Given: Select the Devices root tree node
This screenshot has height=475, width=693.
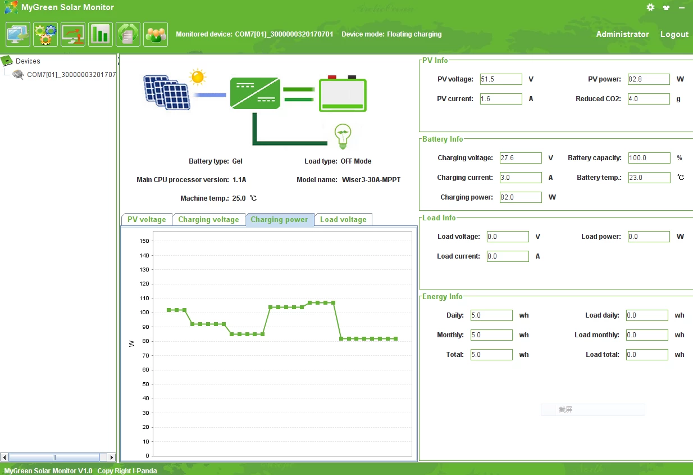Looking at the screenshot, I should 28,61.
